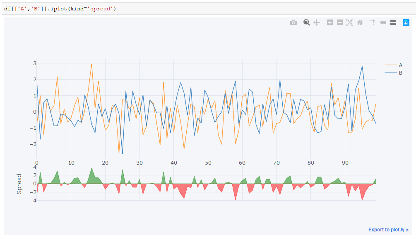Click y-axis tick label −2 on main chart
Screen dimensions: 416x238
coord(33,144)
